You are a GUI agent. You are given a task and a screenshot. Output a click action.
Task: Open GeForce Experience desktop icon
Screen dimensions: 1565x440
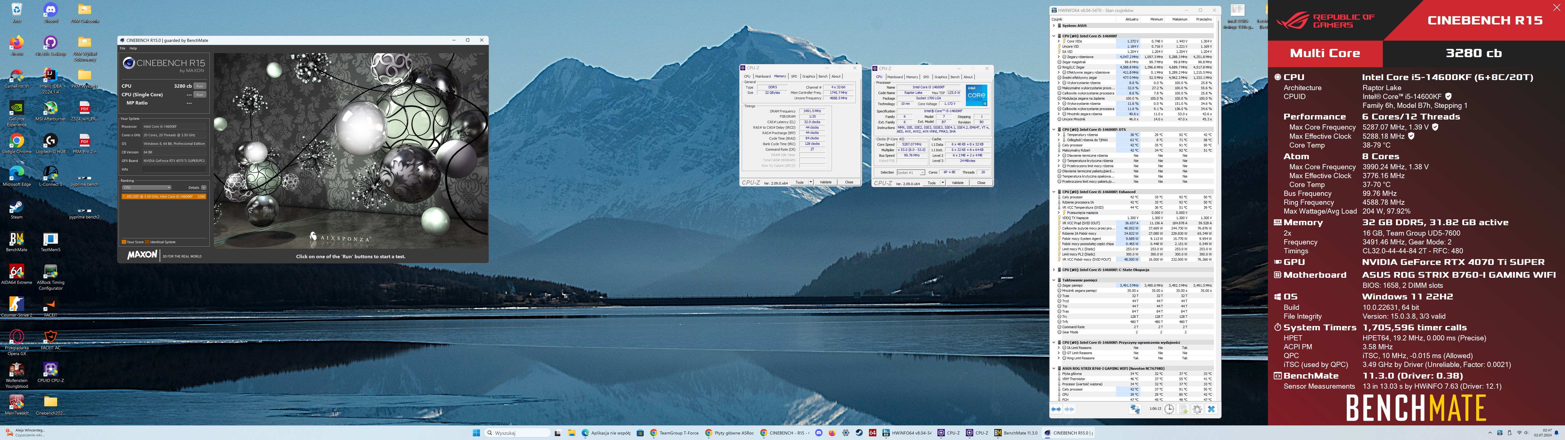[x=17, y=114]
